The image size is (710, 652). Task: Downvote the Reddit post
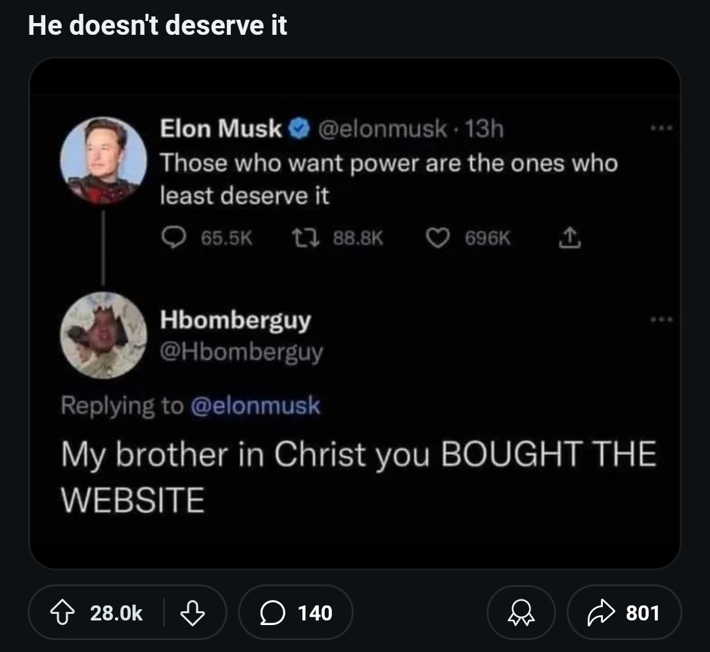click(192, 613)
